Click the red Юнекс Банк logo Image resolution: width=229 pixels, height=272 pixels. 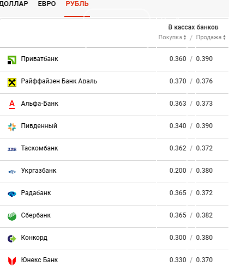pos(12,261)
